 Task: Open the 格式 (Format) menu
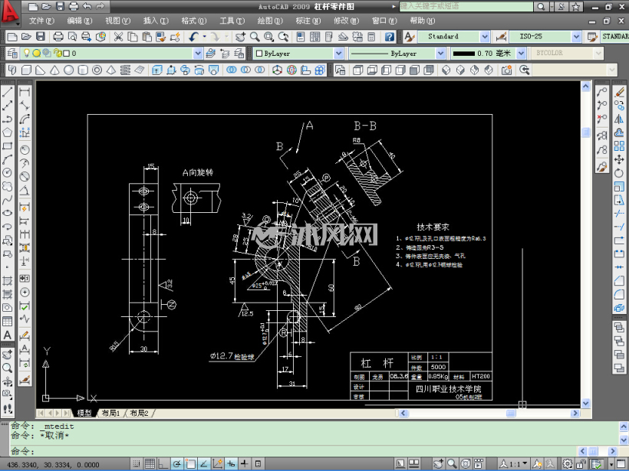click(x=194, y=21)
